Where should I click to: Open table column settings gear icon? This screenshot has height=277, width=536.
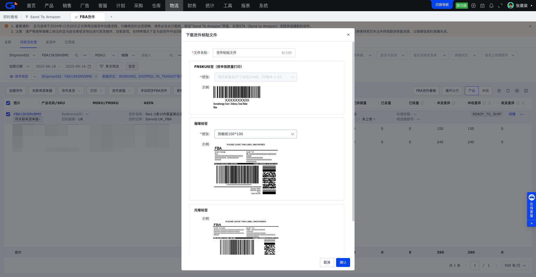click(517, 91)
